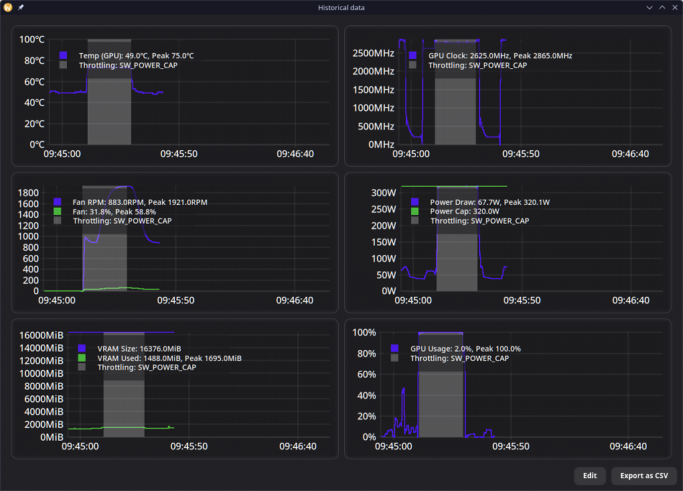Click the Historical data window title
Image resolution: width=683 pixels, height=491 pixels.
point(341,7)
